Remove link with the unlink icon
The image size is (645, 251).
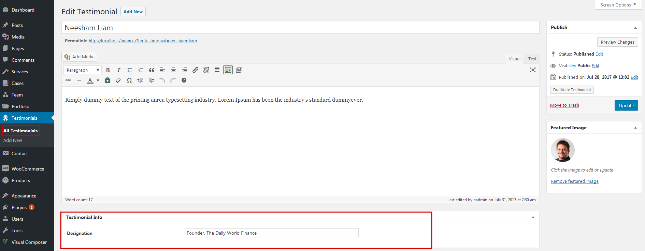click(206, 70)
